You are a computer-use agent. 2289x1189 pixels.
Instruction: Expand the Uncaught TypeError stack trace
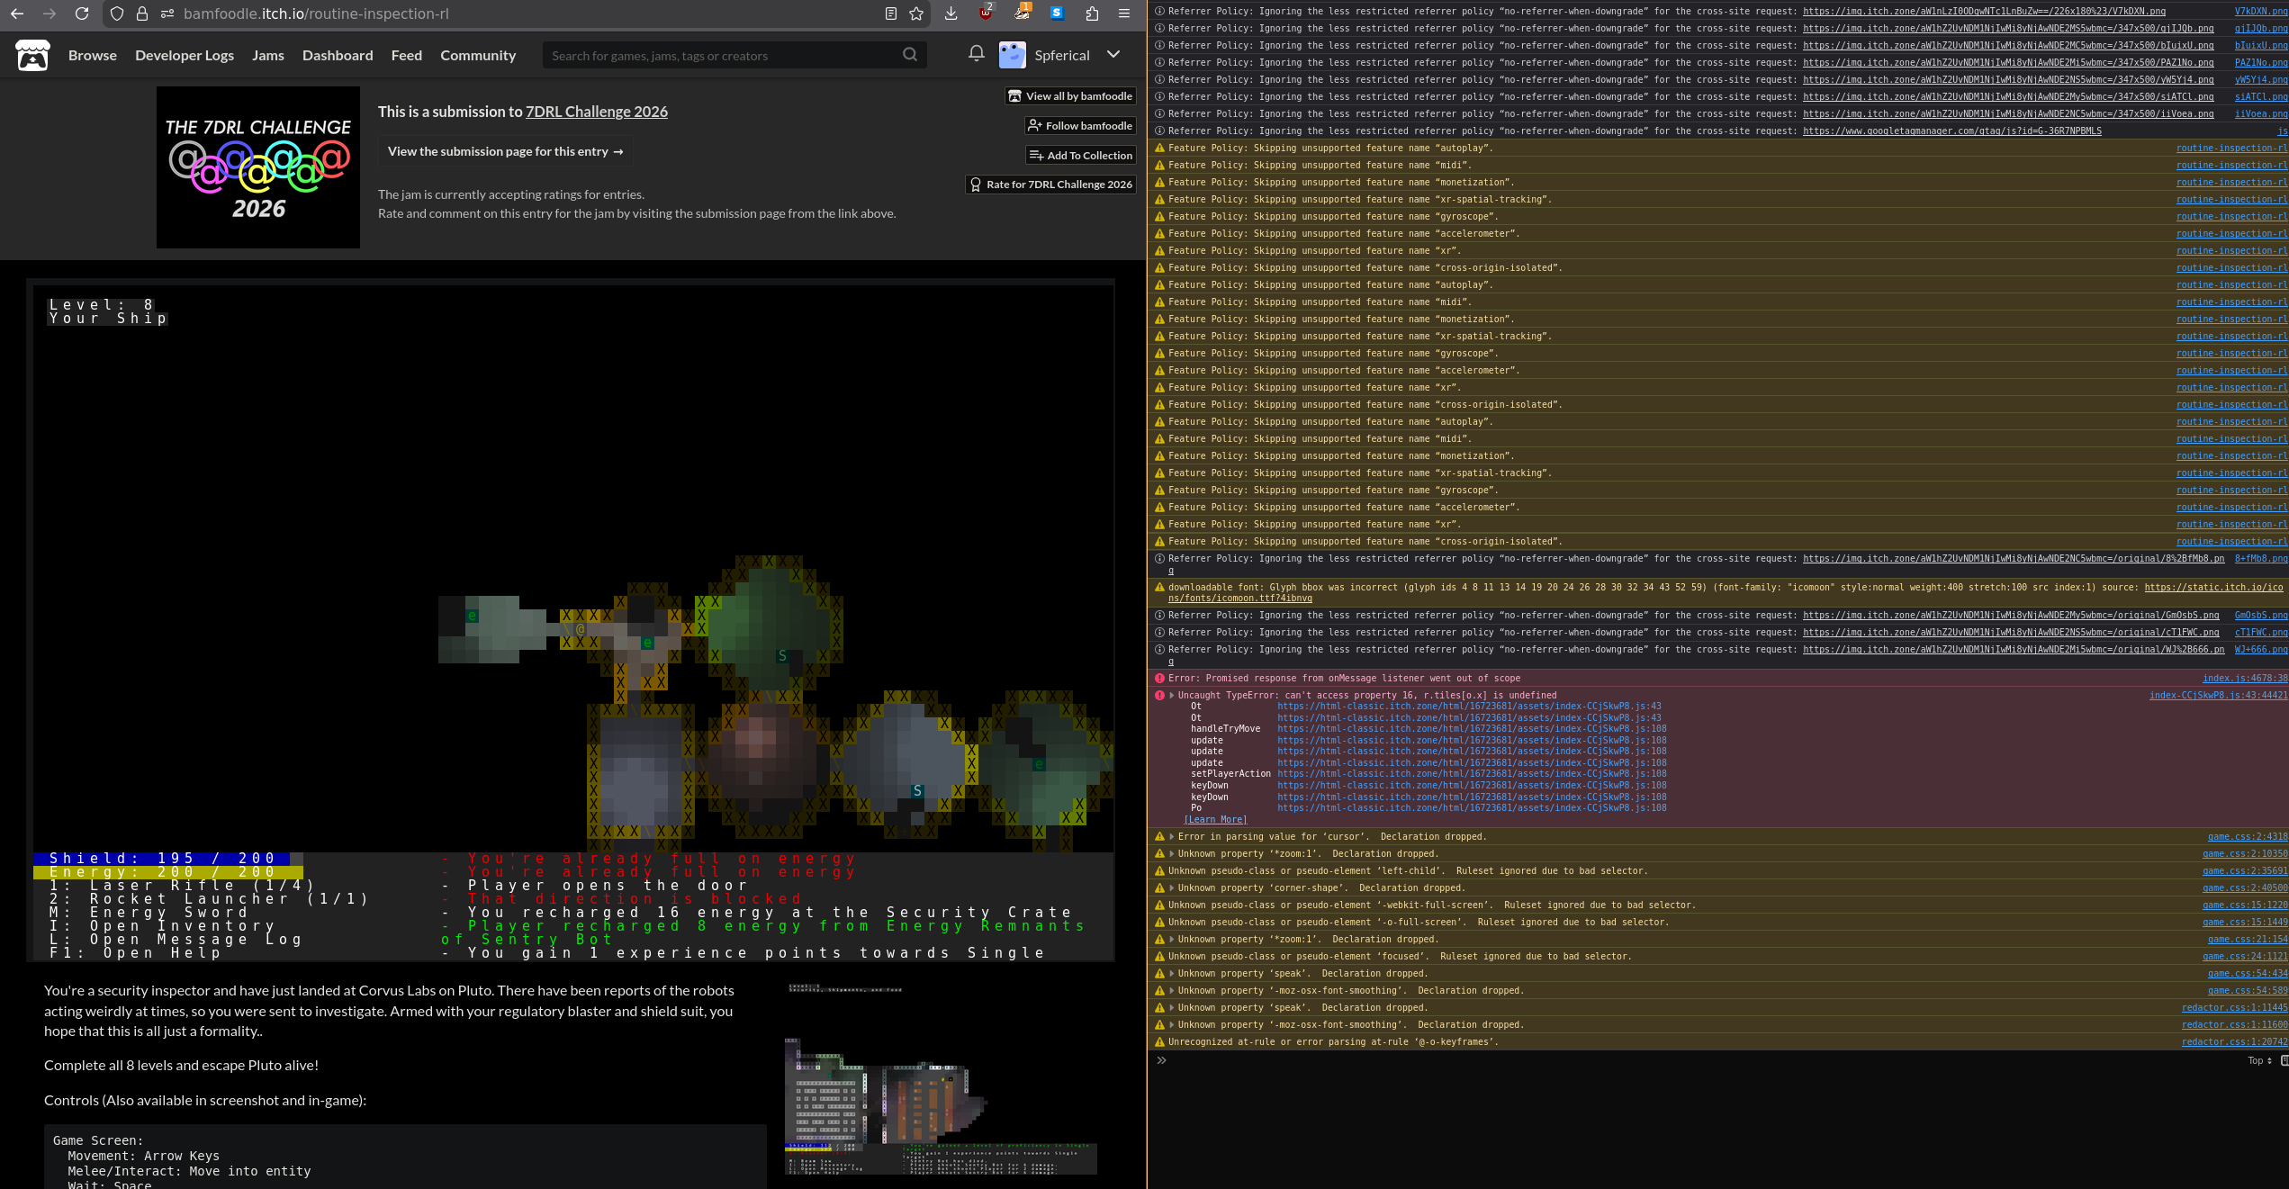point(1171,695)
